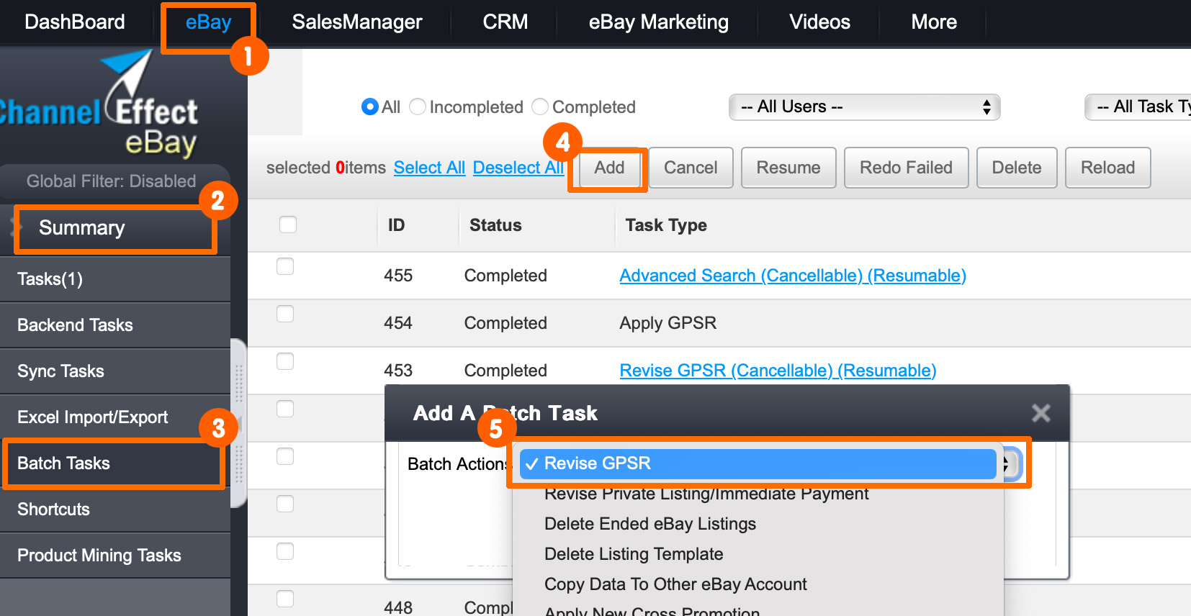Open Product Mining Tasks in sidebar
The image size is (1191, 616).
[115, 556]
